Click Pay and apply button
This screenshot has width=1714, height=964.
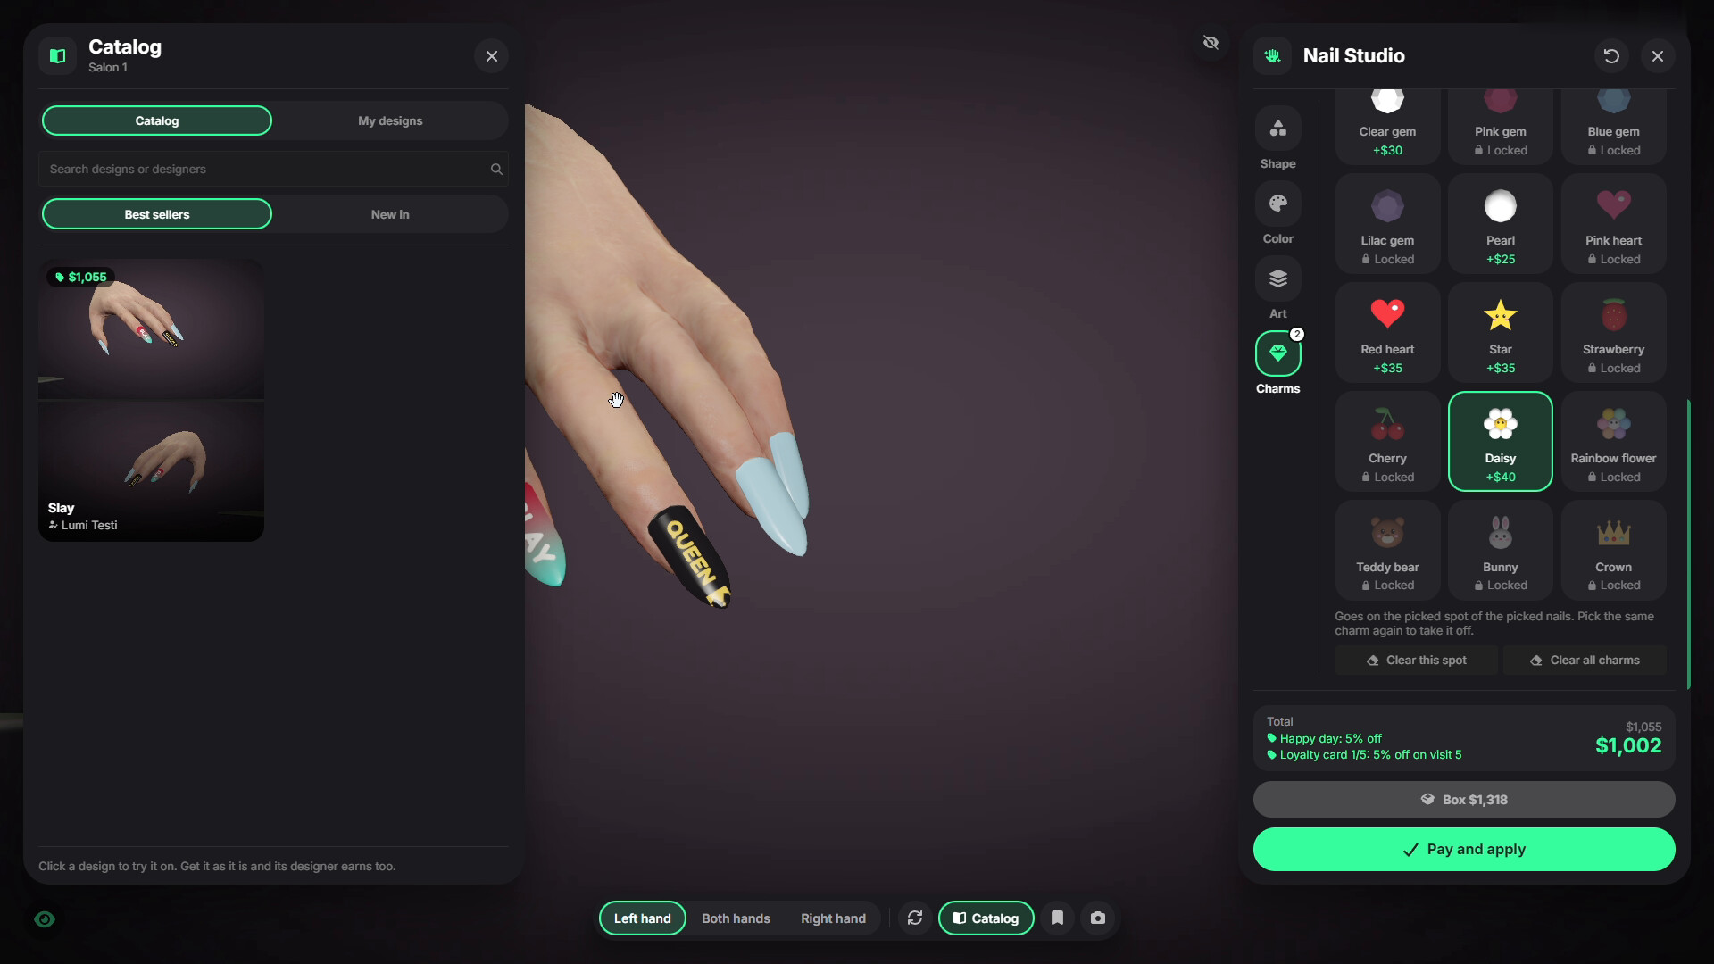tap(1464, 849)
